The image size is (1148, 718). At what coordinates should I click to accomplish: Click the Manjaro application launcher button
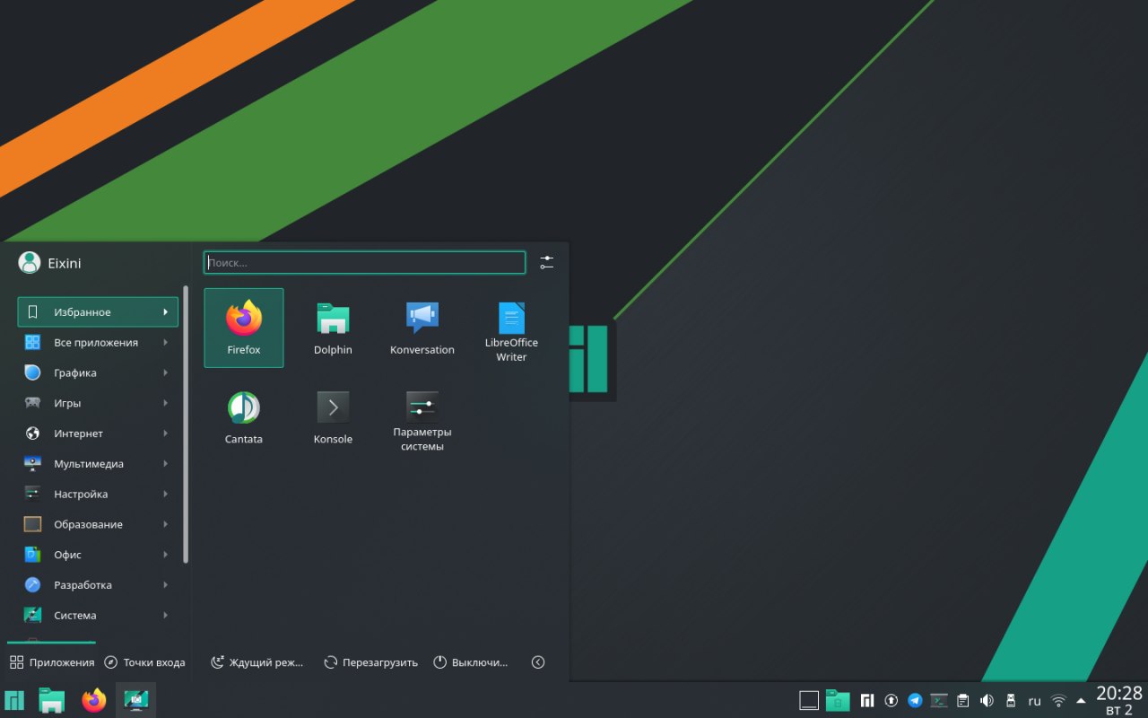[14, 700]
